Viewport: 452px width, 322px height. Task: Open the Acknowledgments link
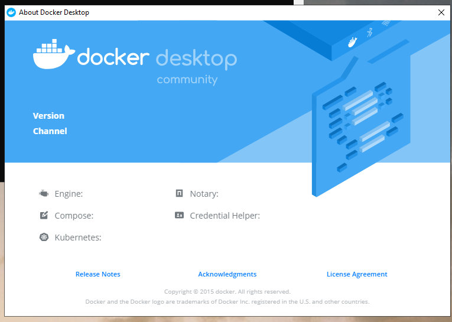coord(227,274)
